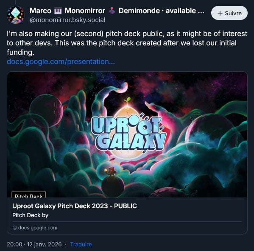Open the link card preview thumbnail image
This screenshot has width=254, height=251.
click(x=127, y=134)
